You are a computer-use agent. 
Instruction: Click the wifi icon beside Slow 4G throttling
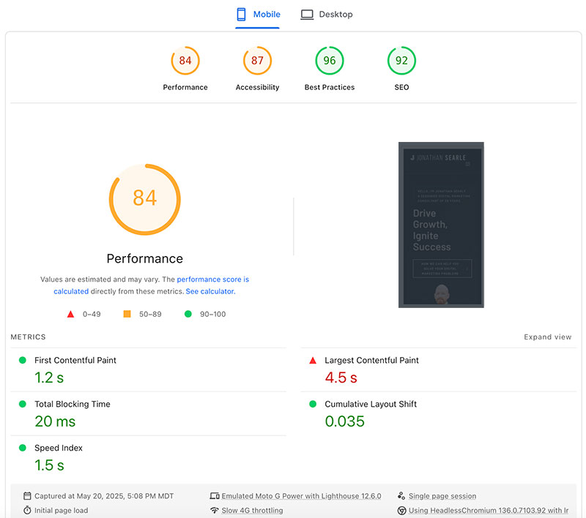click(215, 510)
